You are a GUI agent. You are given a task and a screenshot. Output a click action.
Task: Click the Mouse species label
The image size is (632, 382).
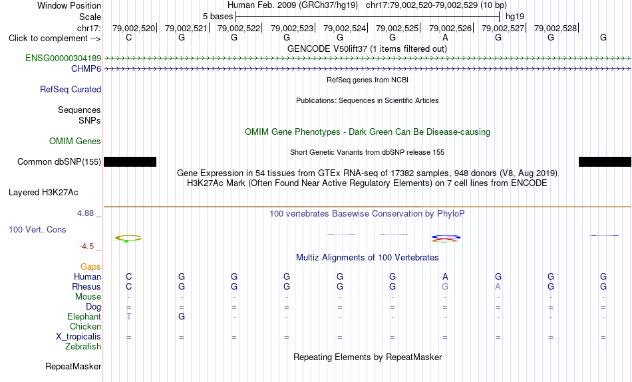(88, 297)
